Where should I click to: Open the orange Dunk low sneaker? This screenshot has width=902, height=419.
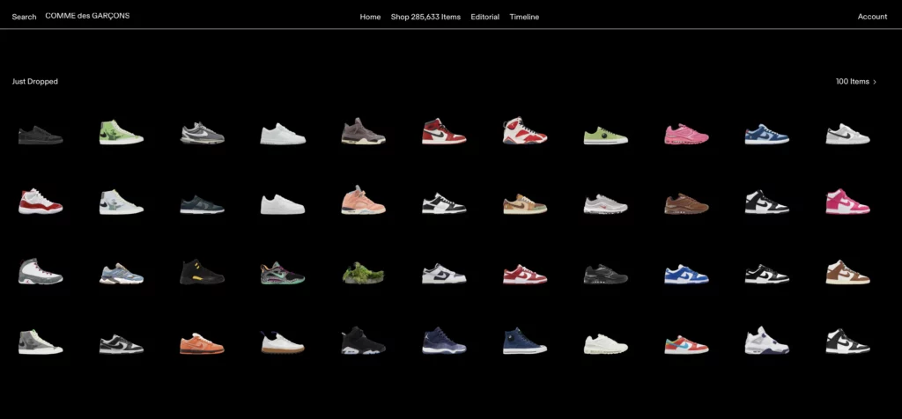coord(202,343)
